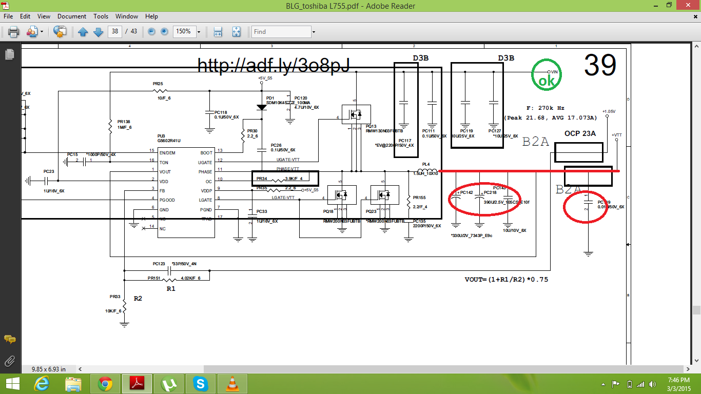Click the fit width scrolling icon
The image size is (701, 394).
tap(218, 32)
